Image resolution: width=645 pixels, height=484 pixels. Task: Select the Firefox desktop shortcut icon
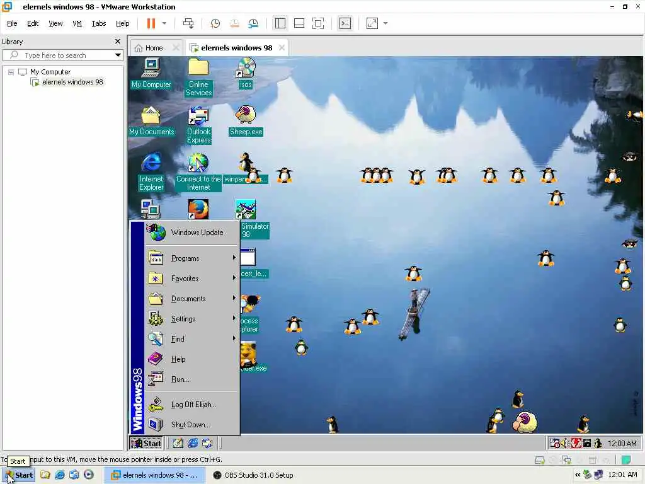pyautogui.click(x=198, y=209)
